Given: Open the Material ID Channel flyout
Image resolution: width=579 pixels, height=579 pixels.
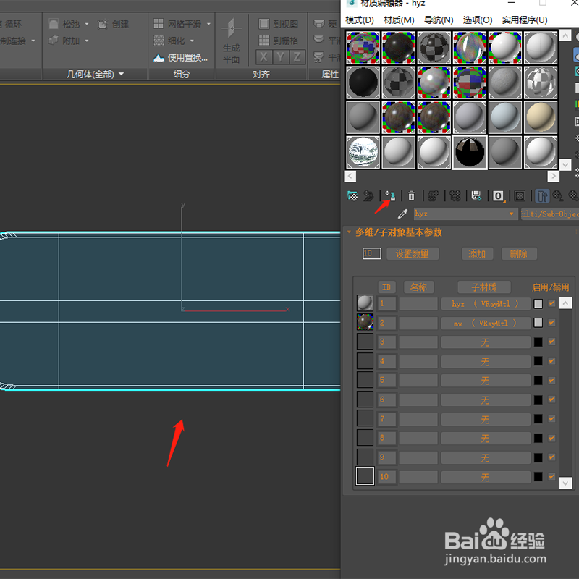Looking at the screenshot, I should pyautogui.click(x=498, y=195).
